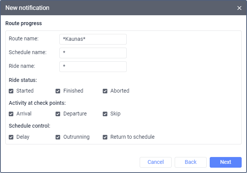The height and width of the screenshot is (173, 247).
Task: Disable the Aborted ride status checkbox
Action: [x=105, y=91]
